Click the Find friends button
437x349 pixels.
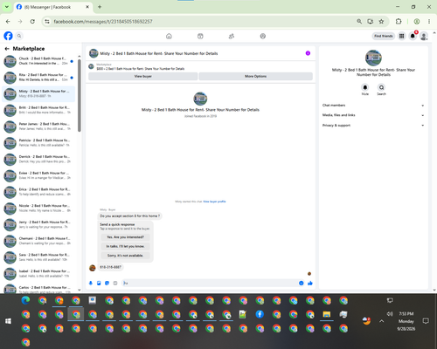click(x=384, y=36)
